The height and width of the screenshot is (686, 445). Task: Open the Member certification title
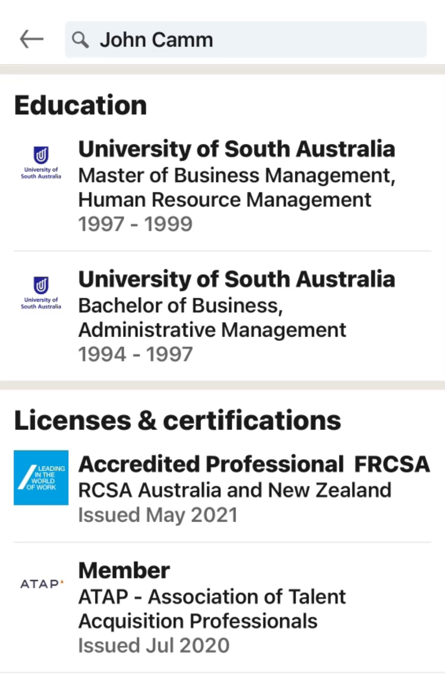(124, 570)
